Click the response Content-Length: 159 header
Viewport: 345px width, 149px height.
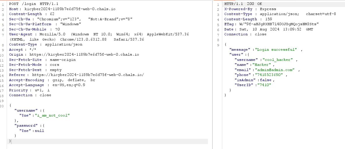[248, 19]
